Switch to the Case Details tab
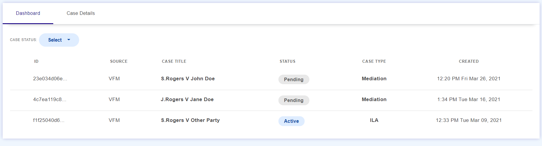The height and width of the screenshot is (146, 542). point(81,13)
